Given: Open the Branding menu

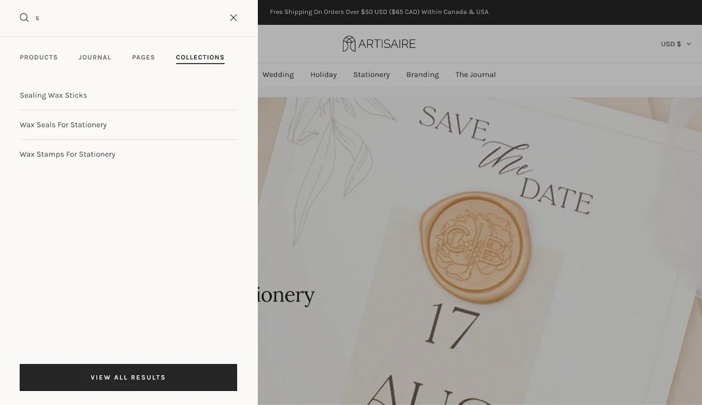Looking at the screenshot, I should click(x=423, y=75).
